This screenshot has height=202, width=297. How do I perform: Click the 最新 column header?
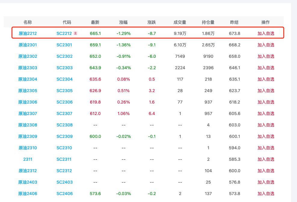tap(95, 22)
